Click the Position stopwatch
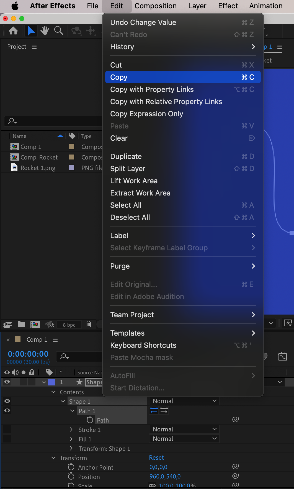The height and width of the screenshot is (489, 294). click(71, 477)
